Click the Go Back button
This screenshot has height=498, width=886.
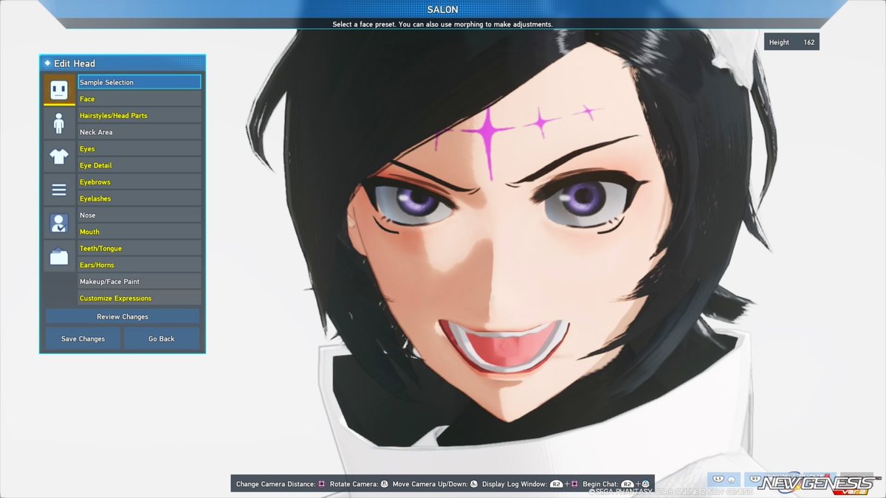162,339
